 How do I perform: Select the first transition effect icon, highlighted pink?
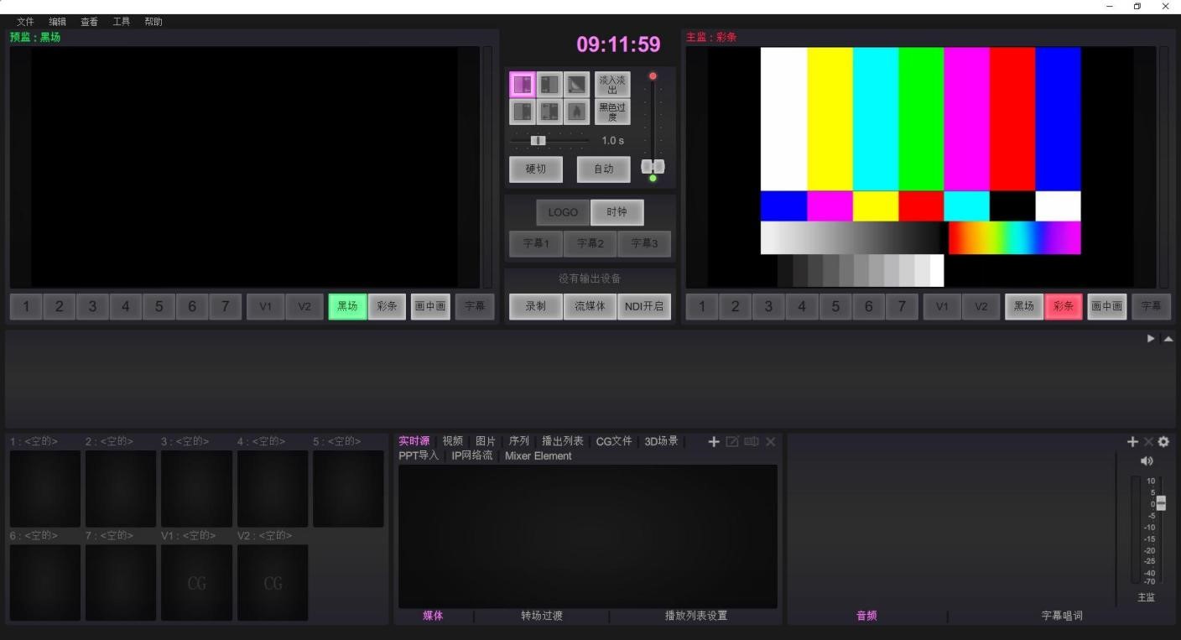coord(523,85)
